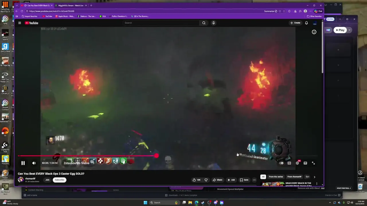Open File Explorer from taskbar
This screenshot has height=206, width=367.
[x=190, y=203]
